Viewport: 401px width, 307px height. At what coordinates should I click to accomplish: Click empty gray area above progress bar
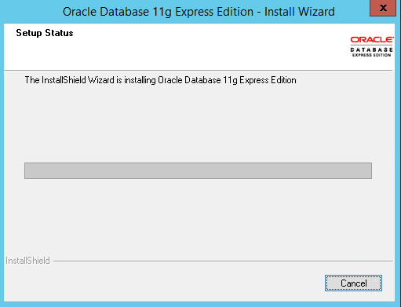point(198,123)
